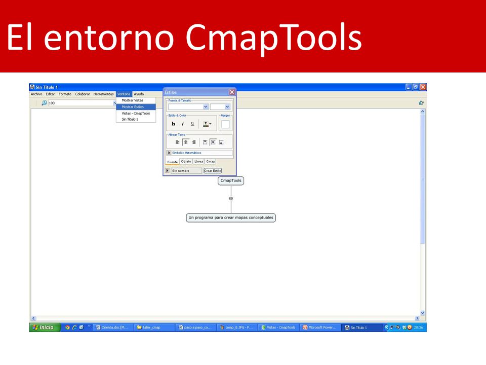Click the Crear Estilo button
Screen dimensions: 486x365
pyautogui.click(x=212, y=171)
